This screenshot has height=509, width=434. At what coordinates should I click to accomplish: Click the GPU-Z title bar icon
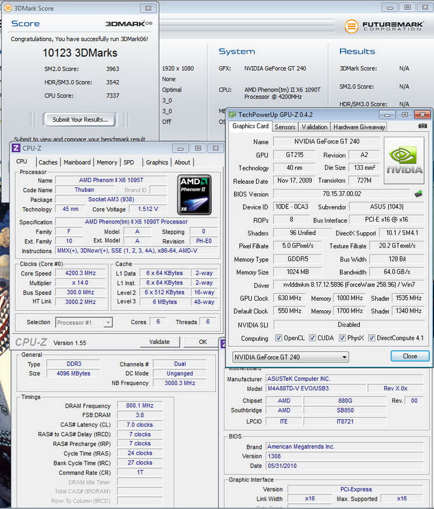tap(232, 114)
